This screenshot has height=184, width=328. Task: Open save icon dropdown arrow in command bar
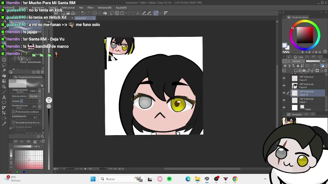[x=76, y=13]
